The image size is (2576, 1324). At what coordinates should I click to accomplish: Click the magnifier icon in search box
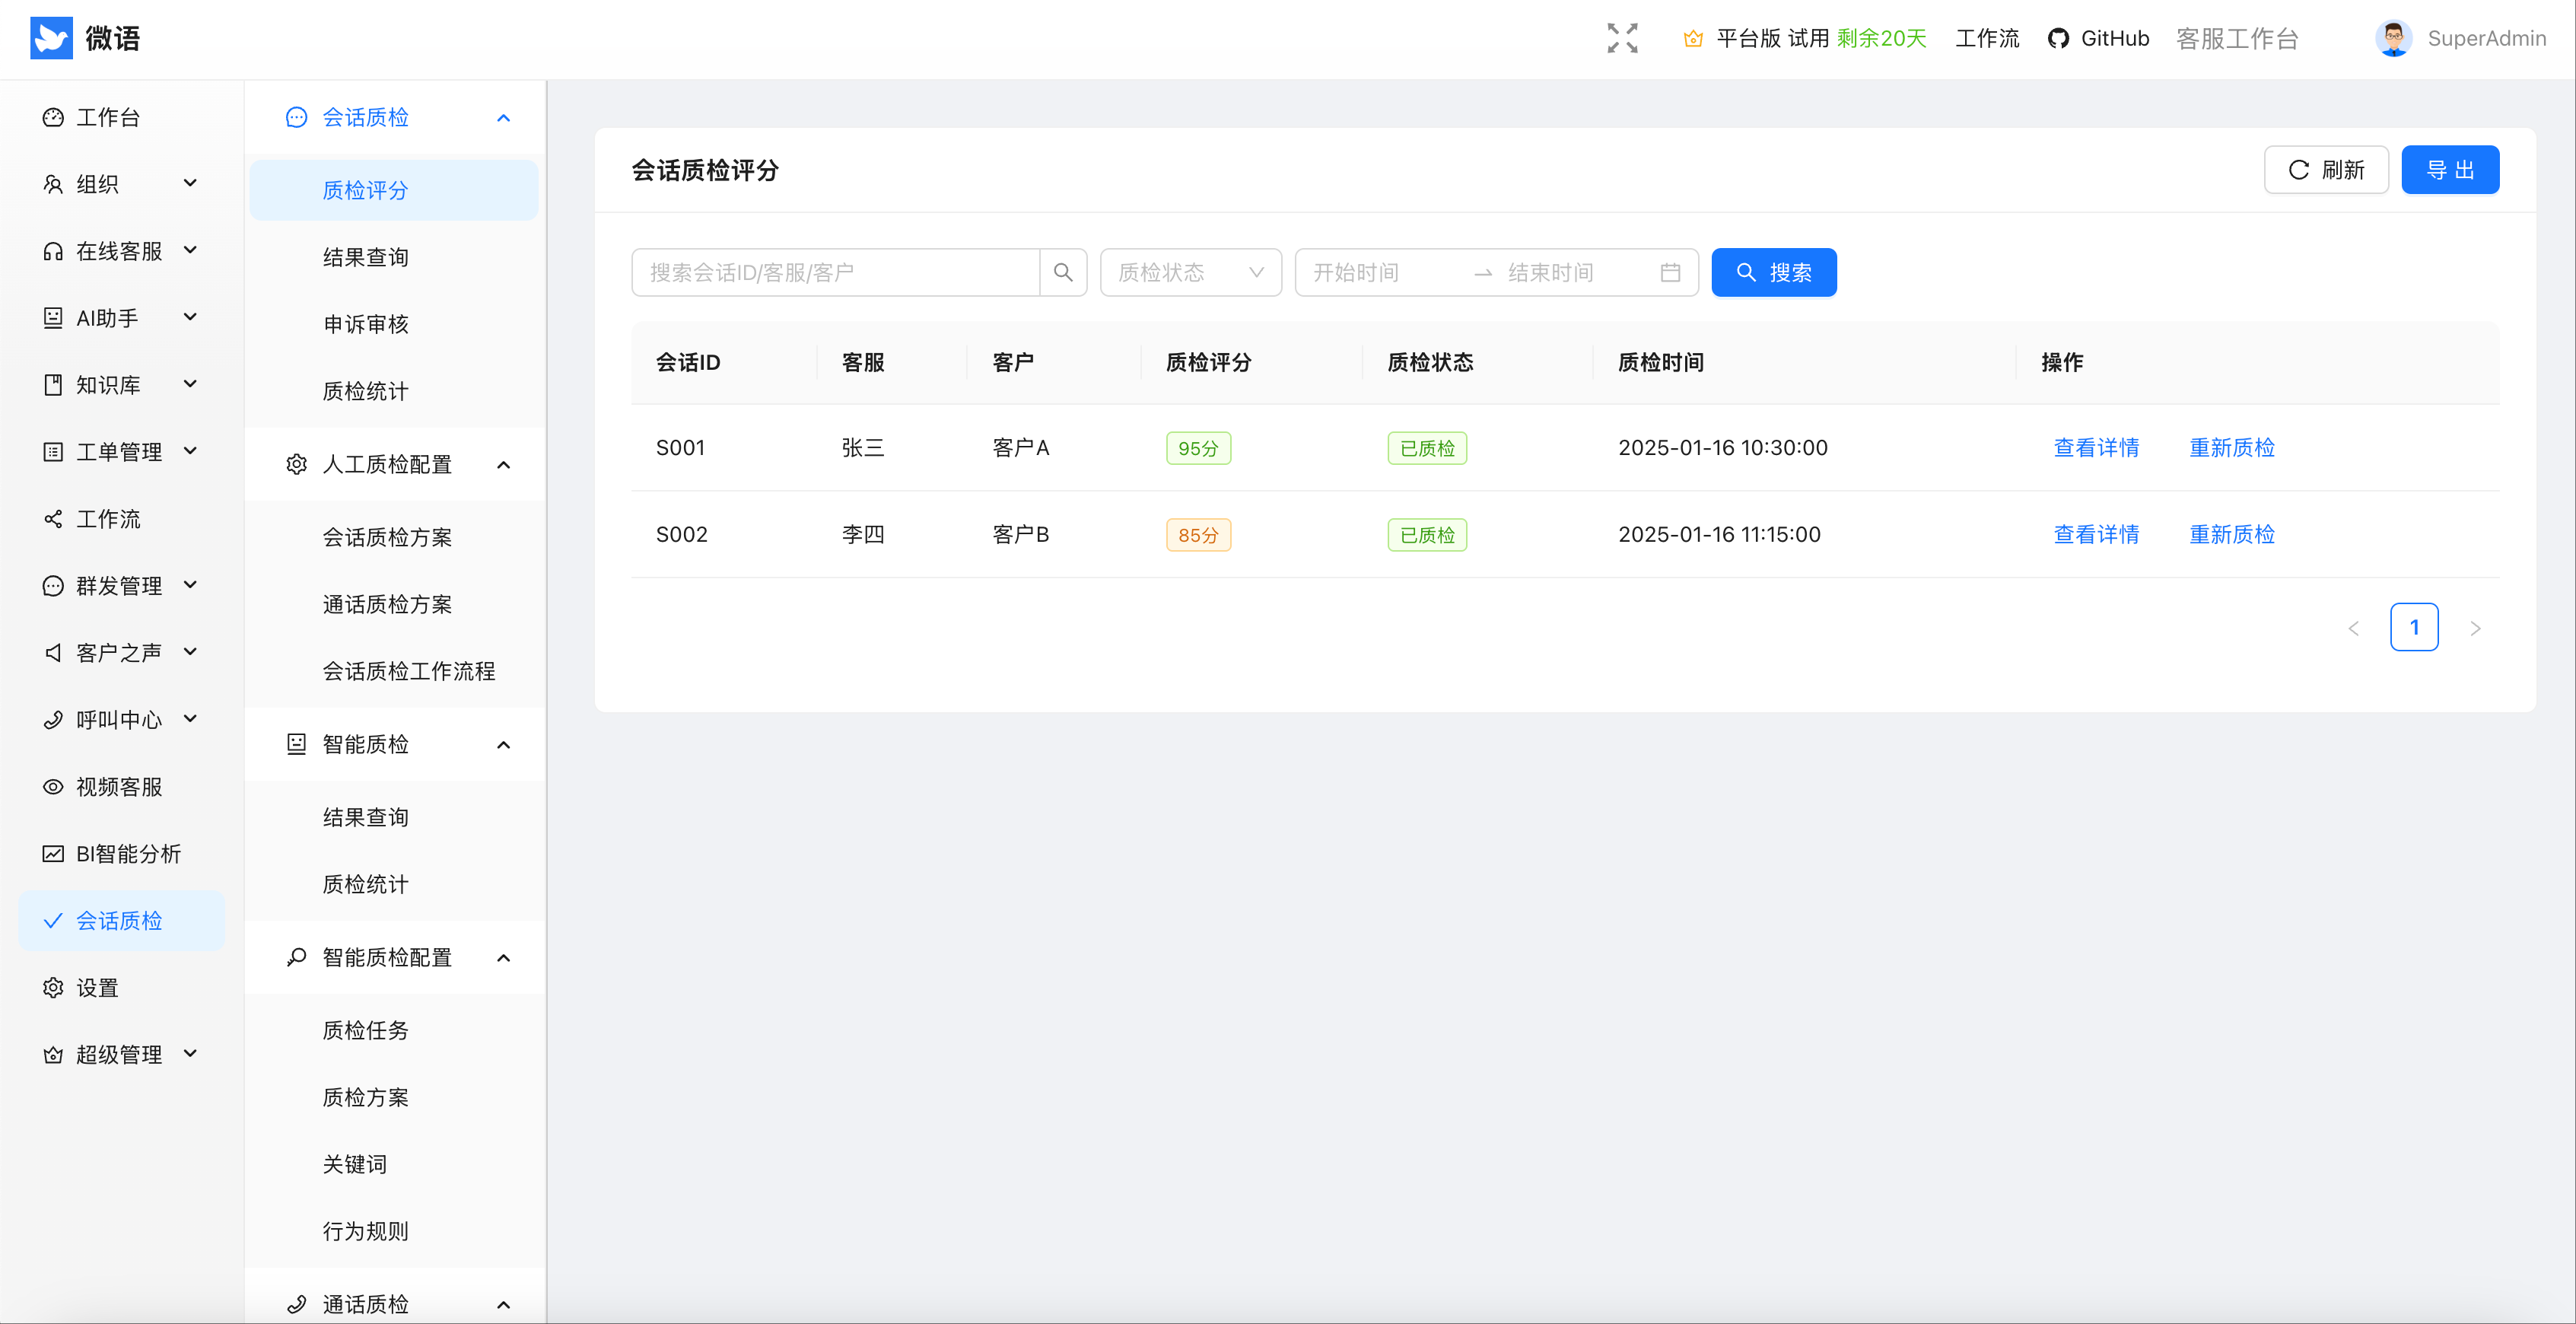(1063, 272)
